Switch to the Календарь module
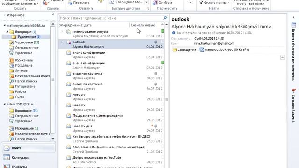The width and height of the screenshot is (299, 168). point(28,157)
